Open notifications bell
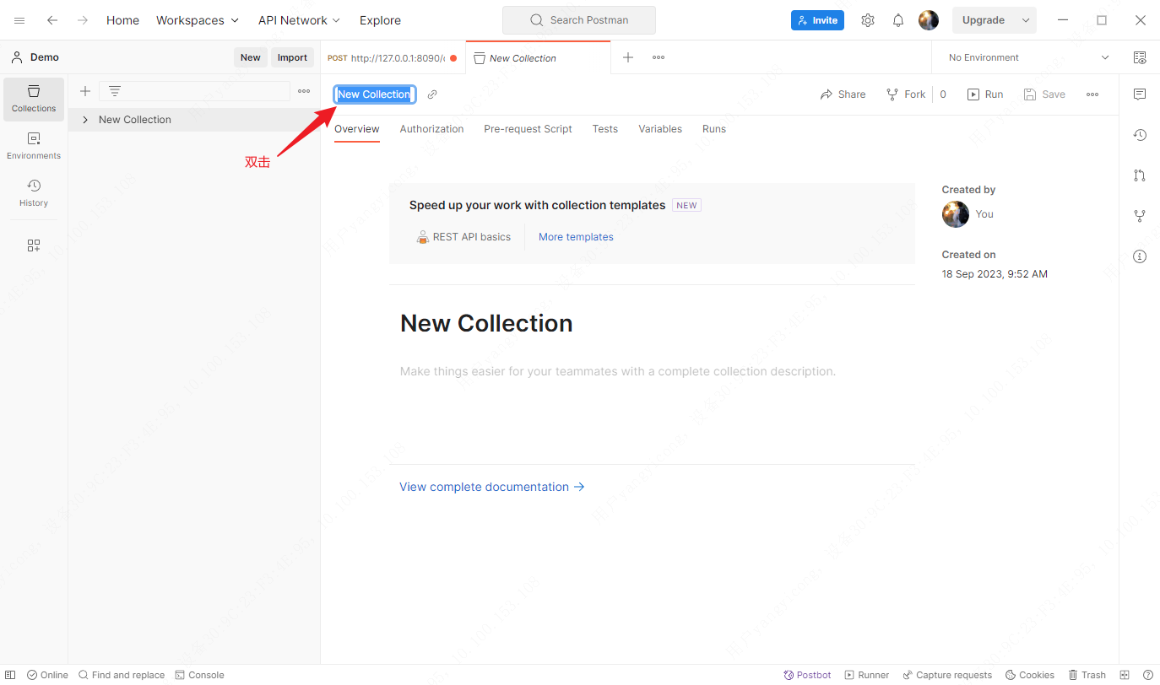 898,20
